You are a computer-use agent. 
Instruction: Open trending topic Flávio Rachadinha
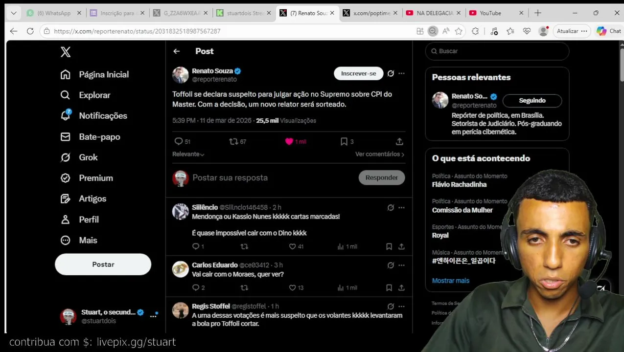(x=459, y=184)
